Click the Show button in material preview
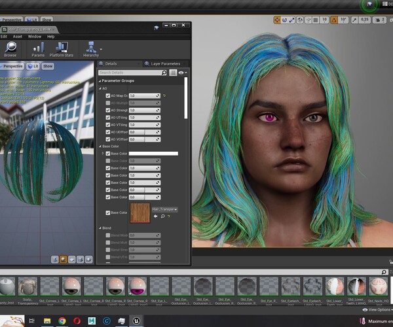This screenshot has height=327, width=393. click(x=48, y=66)
